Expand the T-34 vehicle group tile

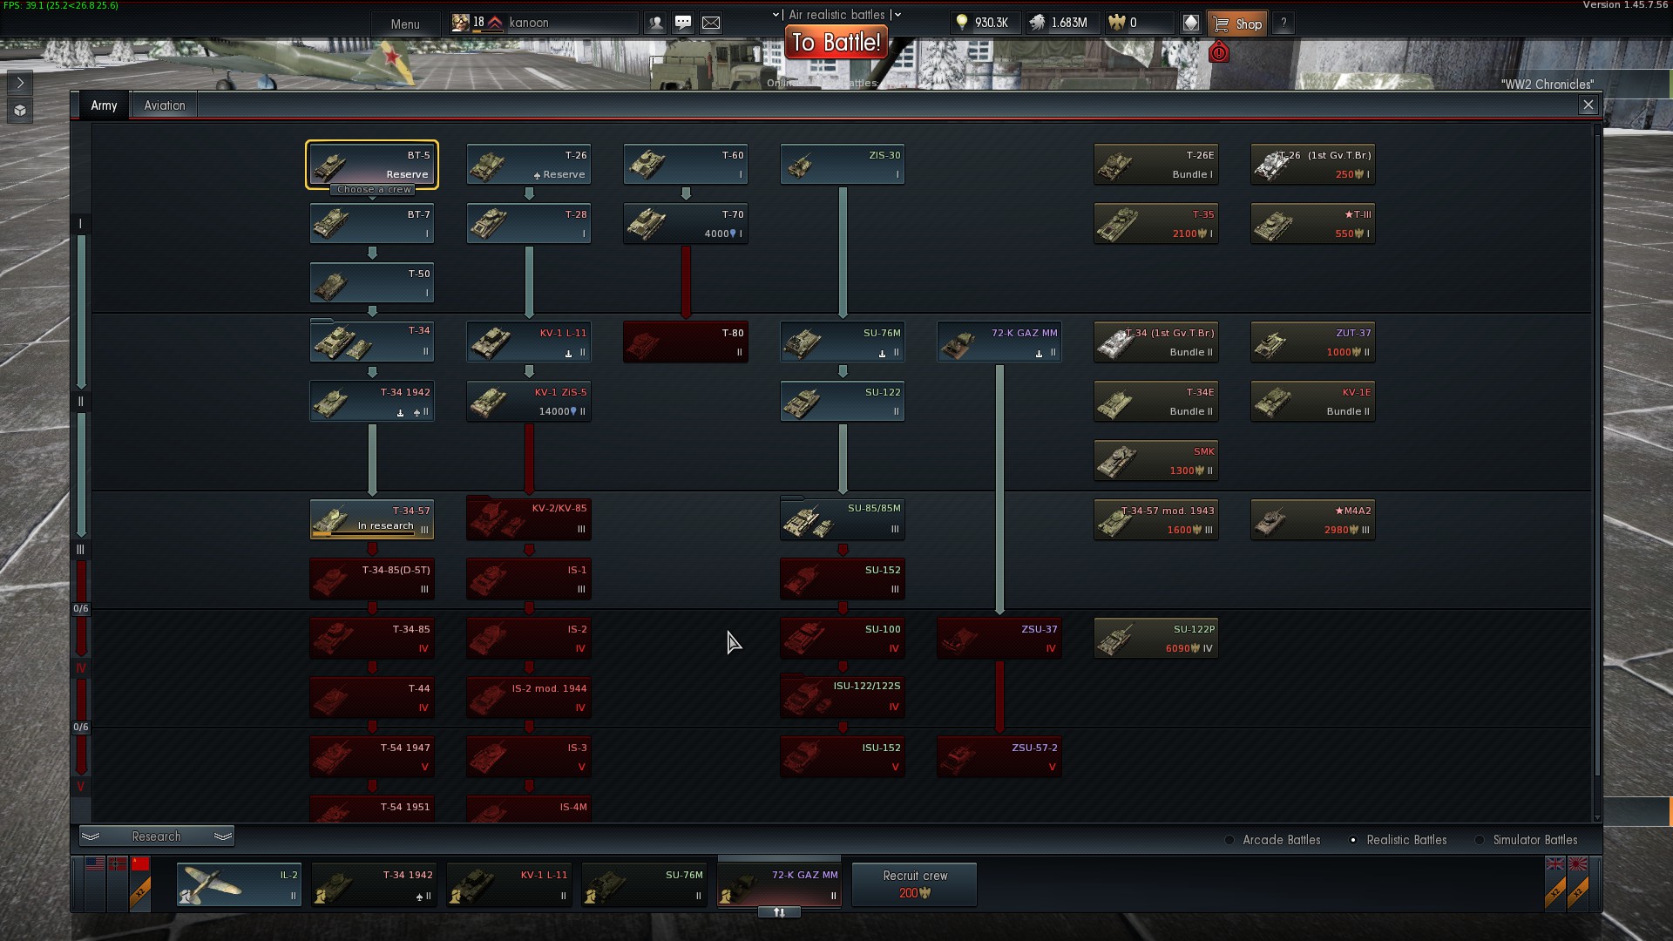click(x=372, y=342)
